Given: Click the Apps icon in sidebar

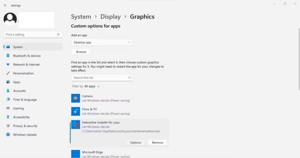Looking at the screenshot, I should pos(8,82).
